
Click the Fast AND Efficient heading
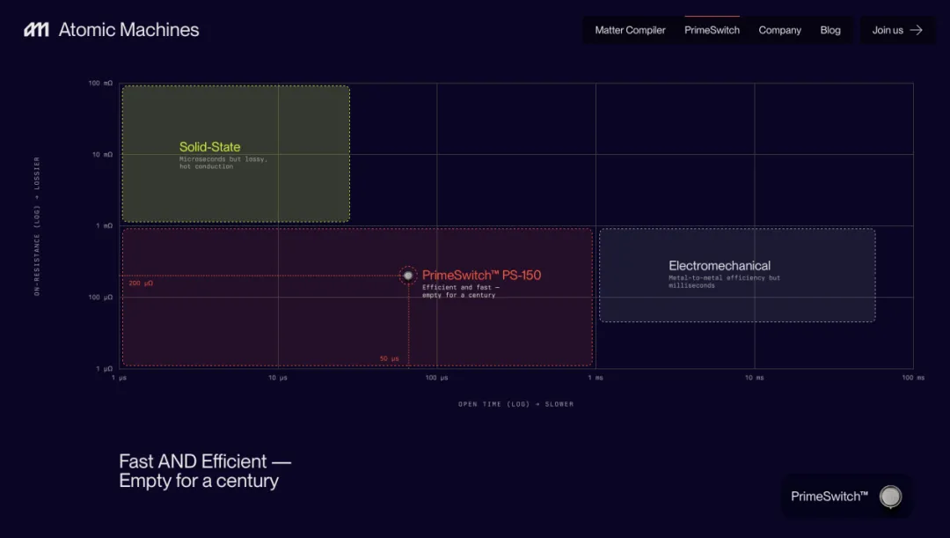tap(205, 471)
